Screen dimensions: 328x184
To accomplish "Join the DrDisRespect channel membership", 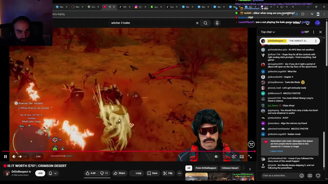I will pos(40,173).
